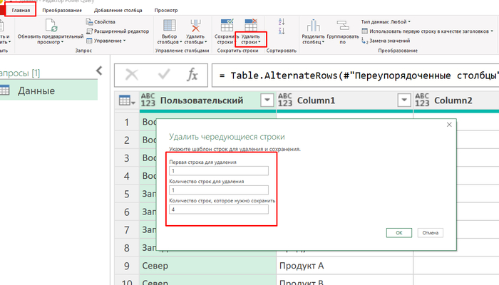Viewport: 499px width, 285px height.
Task: Click the fx formula icon
Action: (x=192, y=75)
